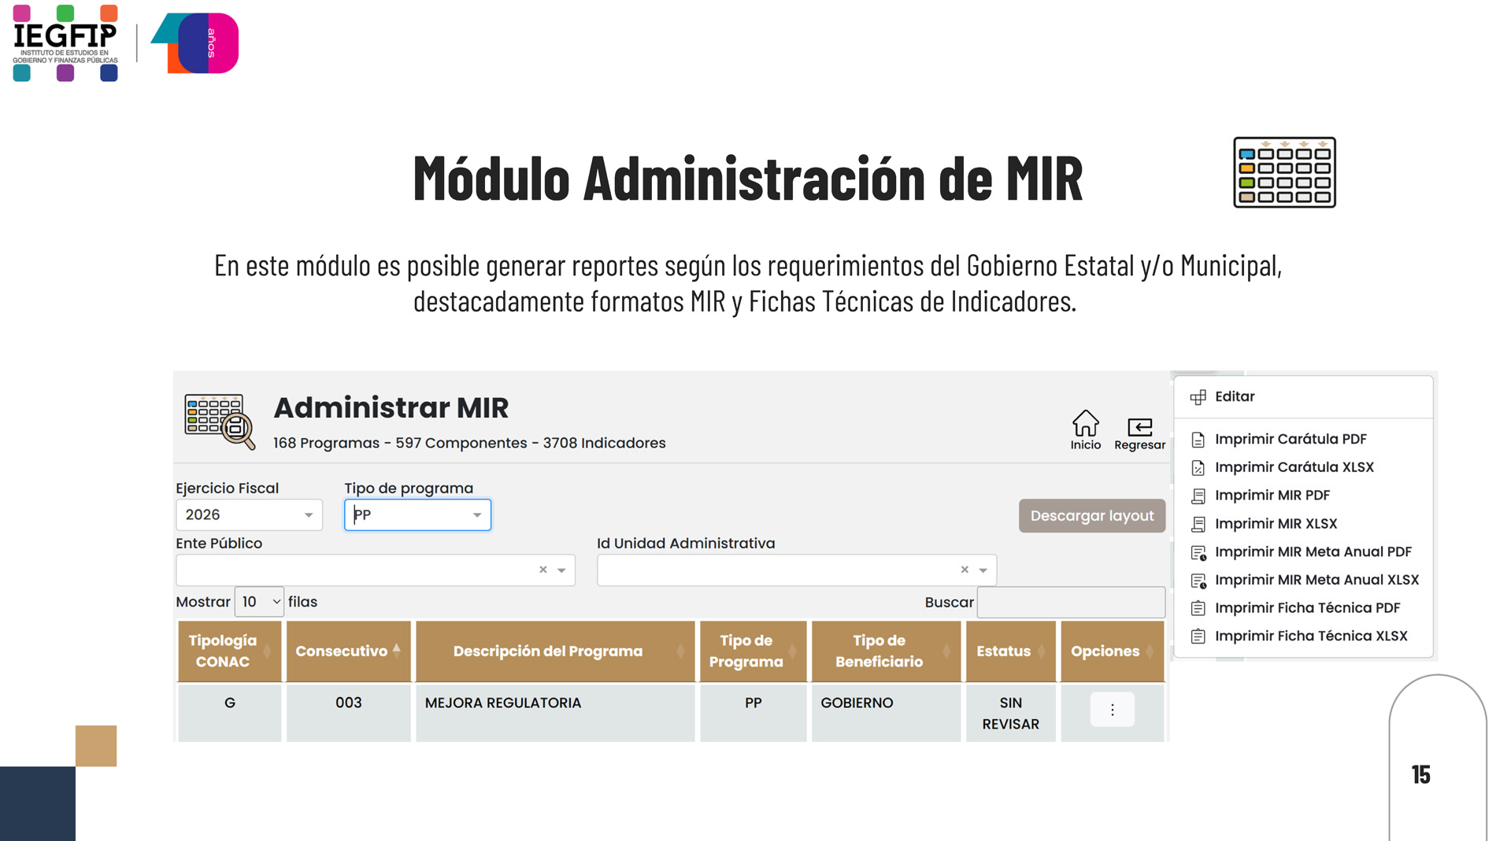Click the Descargar layout button
Image resolution: width=1496 pixels, height=841 pixels.
[1091, 516]
